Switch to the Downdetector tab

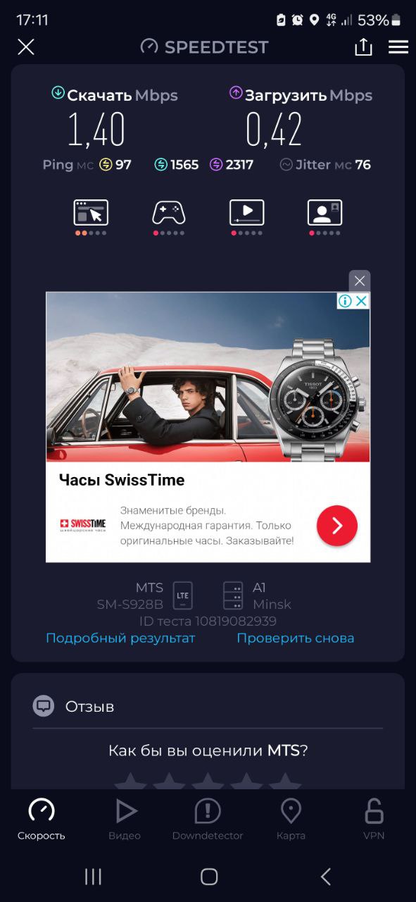208,820
